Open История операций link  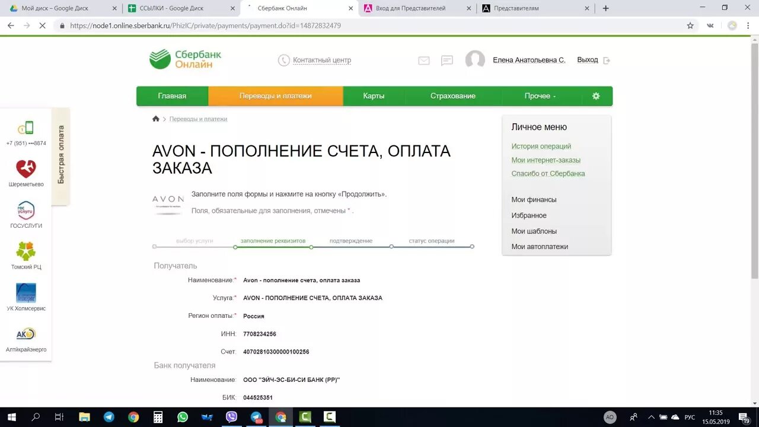pyautogui.click(x=541, y=146)
